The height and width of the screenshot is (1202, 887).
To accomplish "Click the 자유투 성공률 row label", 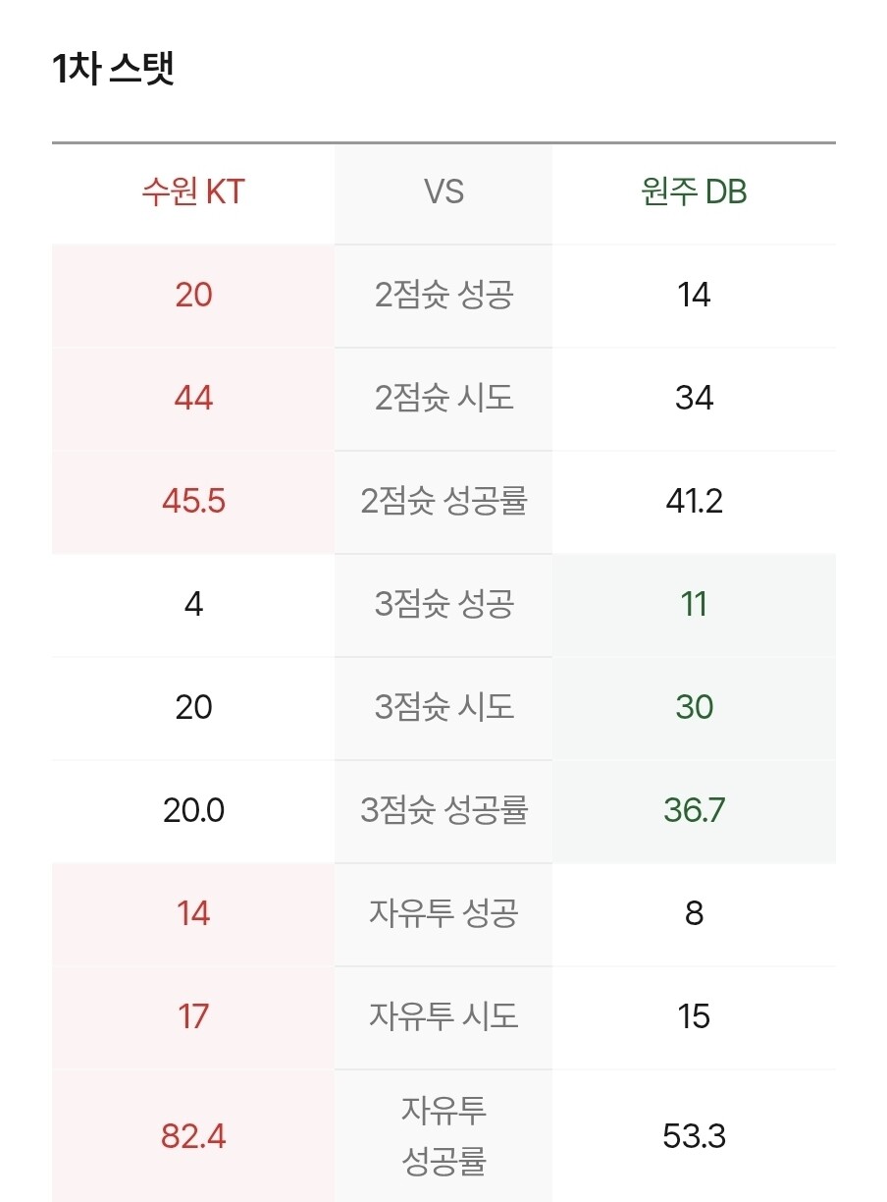I will click(x=443, y=1136).
